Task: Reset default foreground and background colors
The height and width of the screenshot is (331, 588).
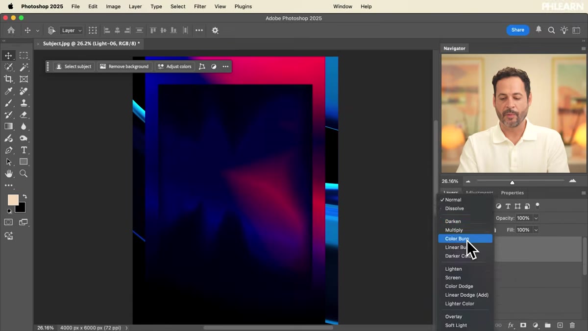Action: [9, 212]
